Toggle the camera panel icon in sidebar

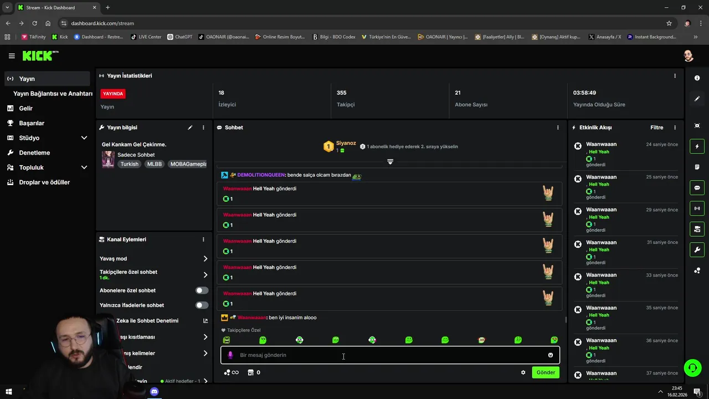[x=697, y=229]
